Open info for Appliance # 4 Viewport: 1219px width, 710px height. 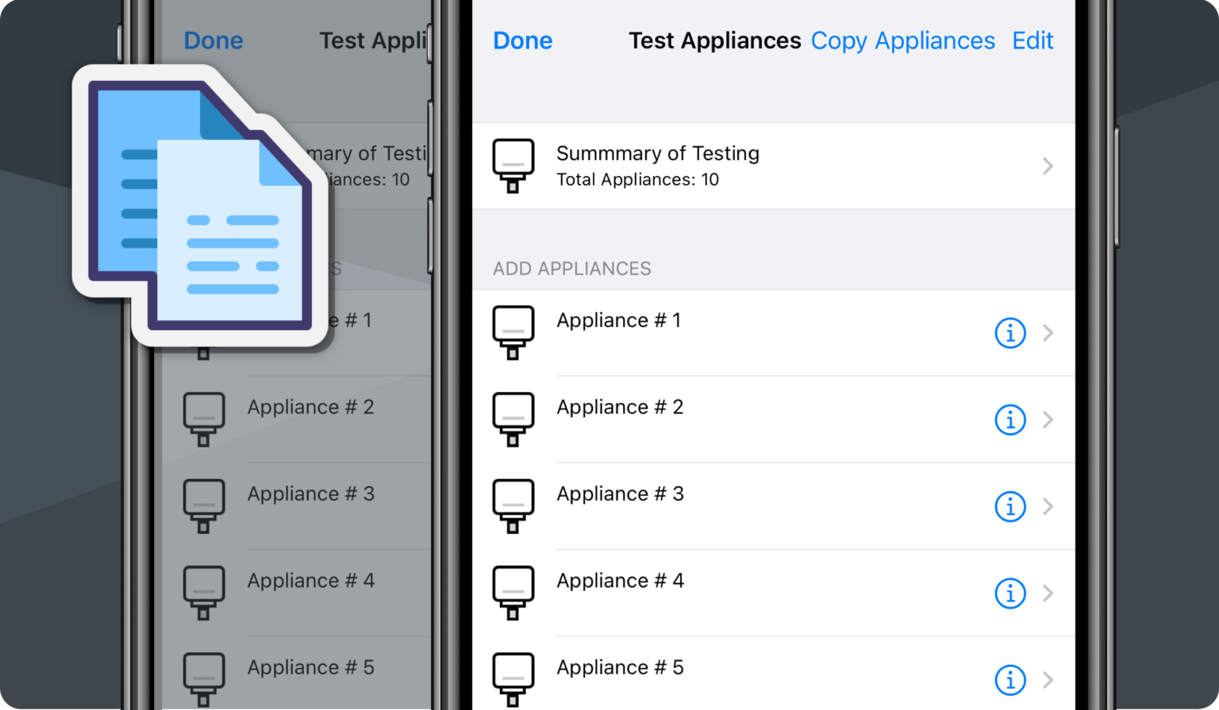(1009, 593)
